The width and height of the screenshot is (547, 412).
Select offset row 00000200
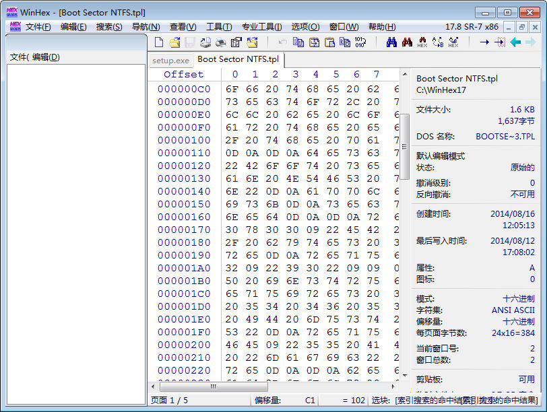184,345
